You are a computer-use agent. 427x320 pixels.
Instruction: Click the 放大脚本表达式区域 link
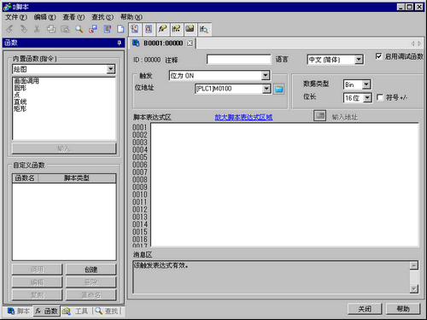pyautogui.click(x=243, y=117)
